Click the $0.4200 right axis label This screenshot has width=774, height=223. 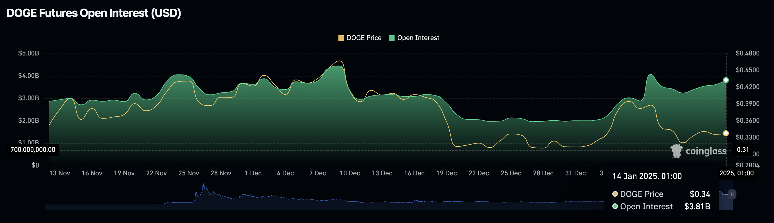click(x=748, y=87)
